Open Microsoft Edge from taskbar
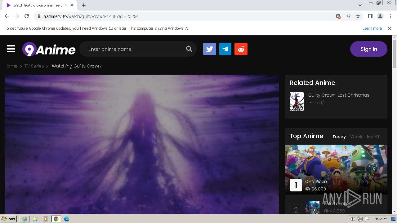 tap(67, 219)
